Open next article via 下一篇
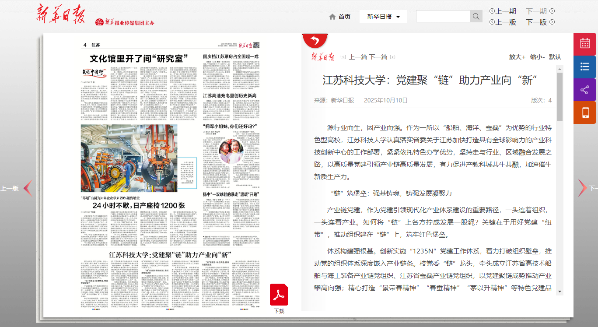The width and height of the screenshot is (598, 327). (378, 57)
